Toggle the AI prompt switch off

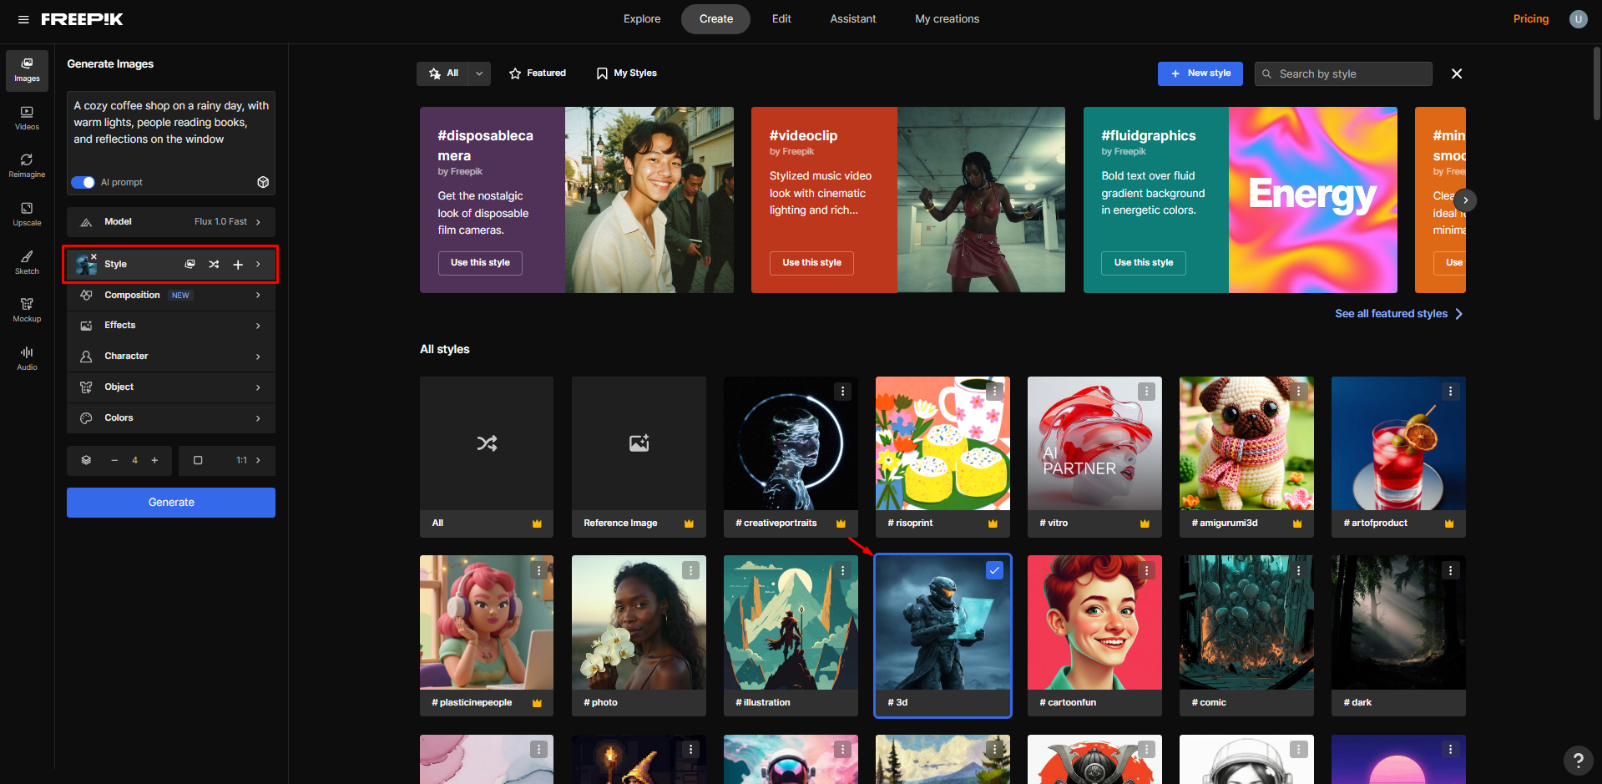coord(83,182)
